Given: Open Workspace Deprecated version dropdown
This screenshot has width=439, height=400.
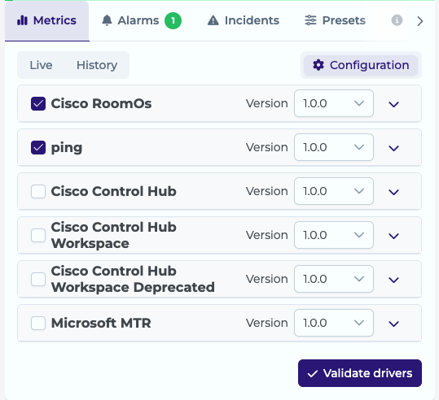Looking at the screenshot, I should coord(334,279).
